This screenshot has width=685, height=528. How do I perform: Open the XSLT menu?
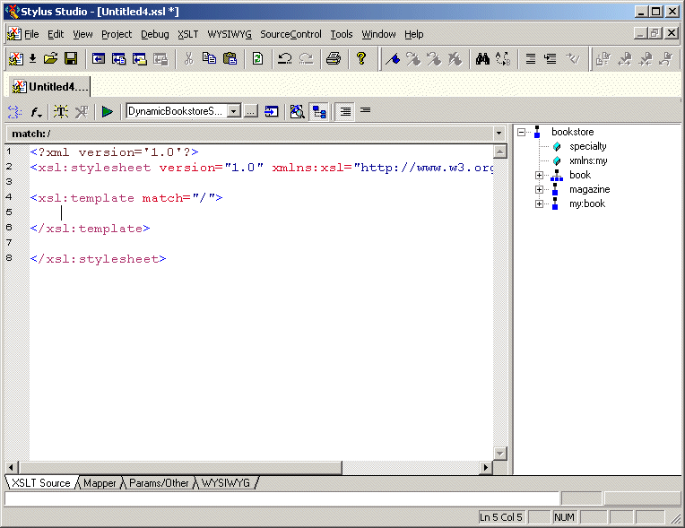pyautogui.click(x=187, y=34)
